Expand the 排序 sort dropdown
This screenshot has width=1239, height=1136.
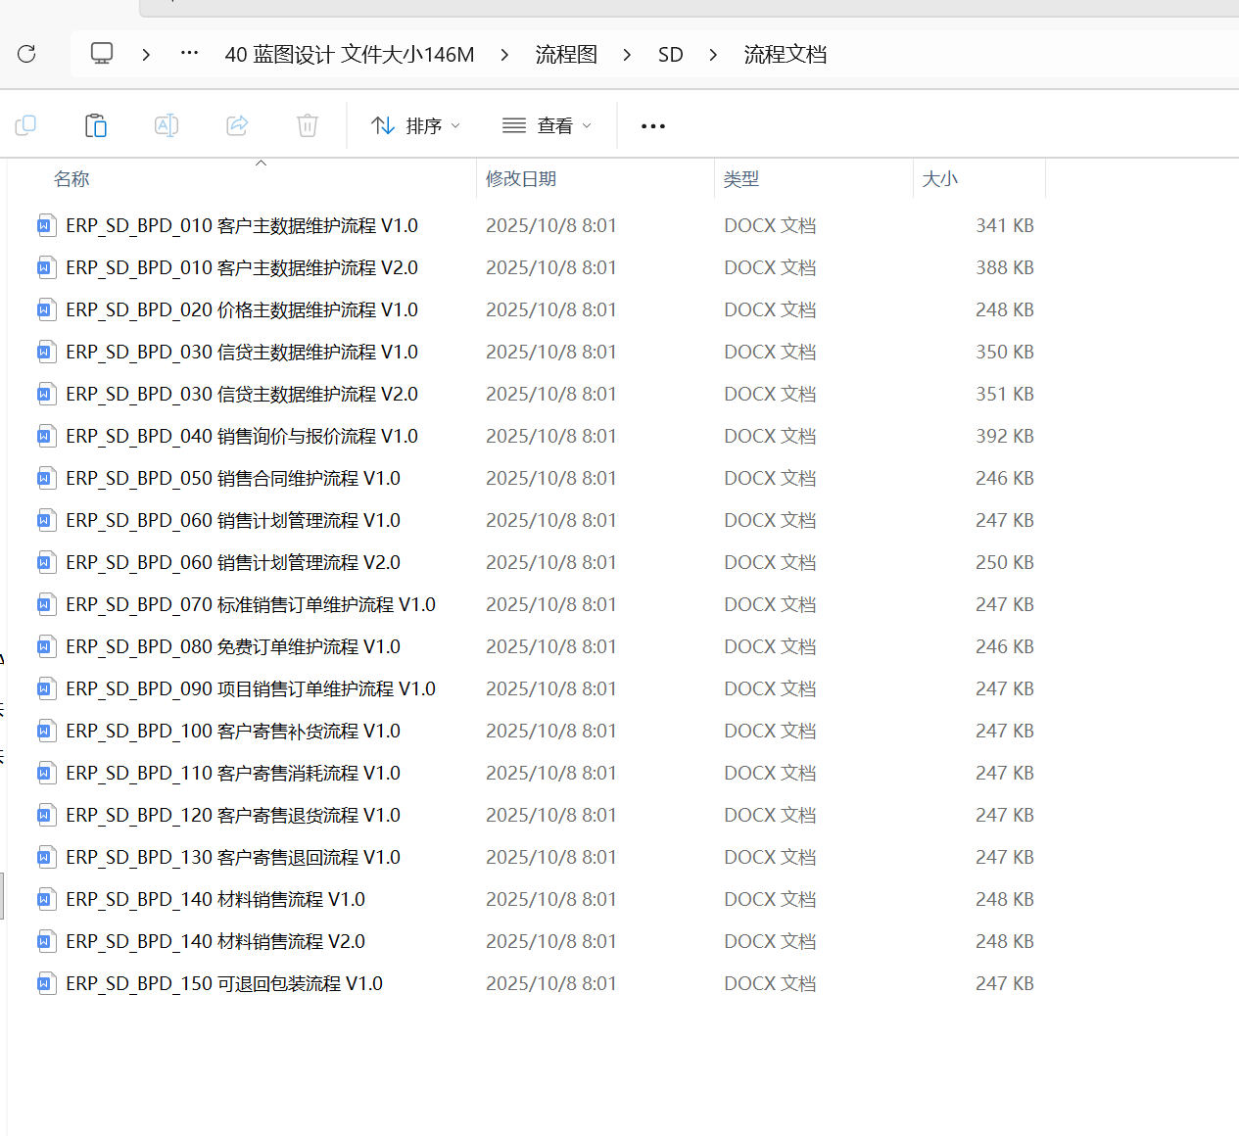(x=415, y=125)
